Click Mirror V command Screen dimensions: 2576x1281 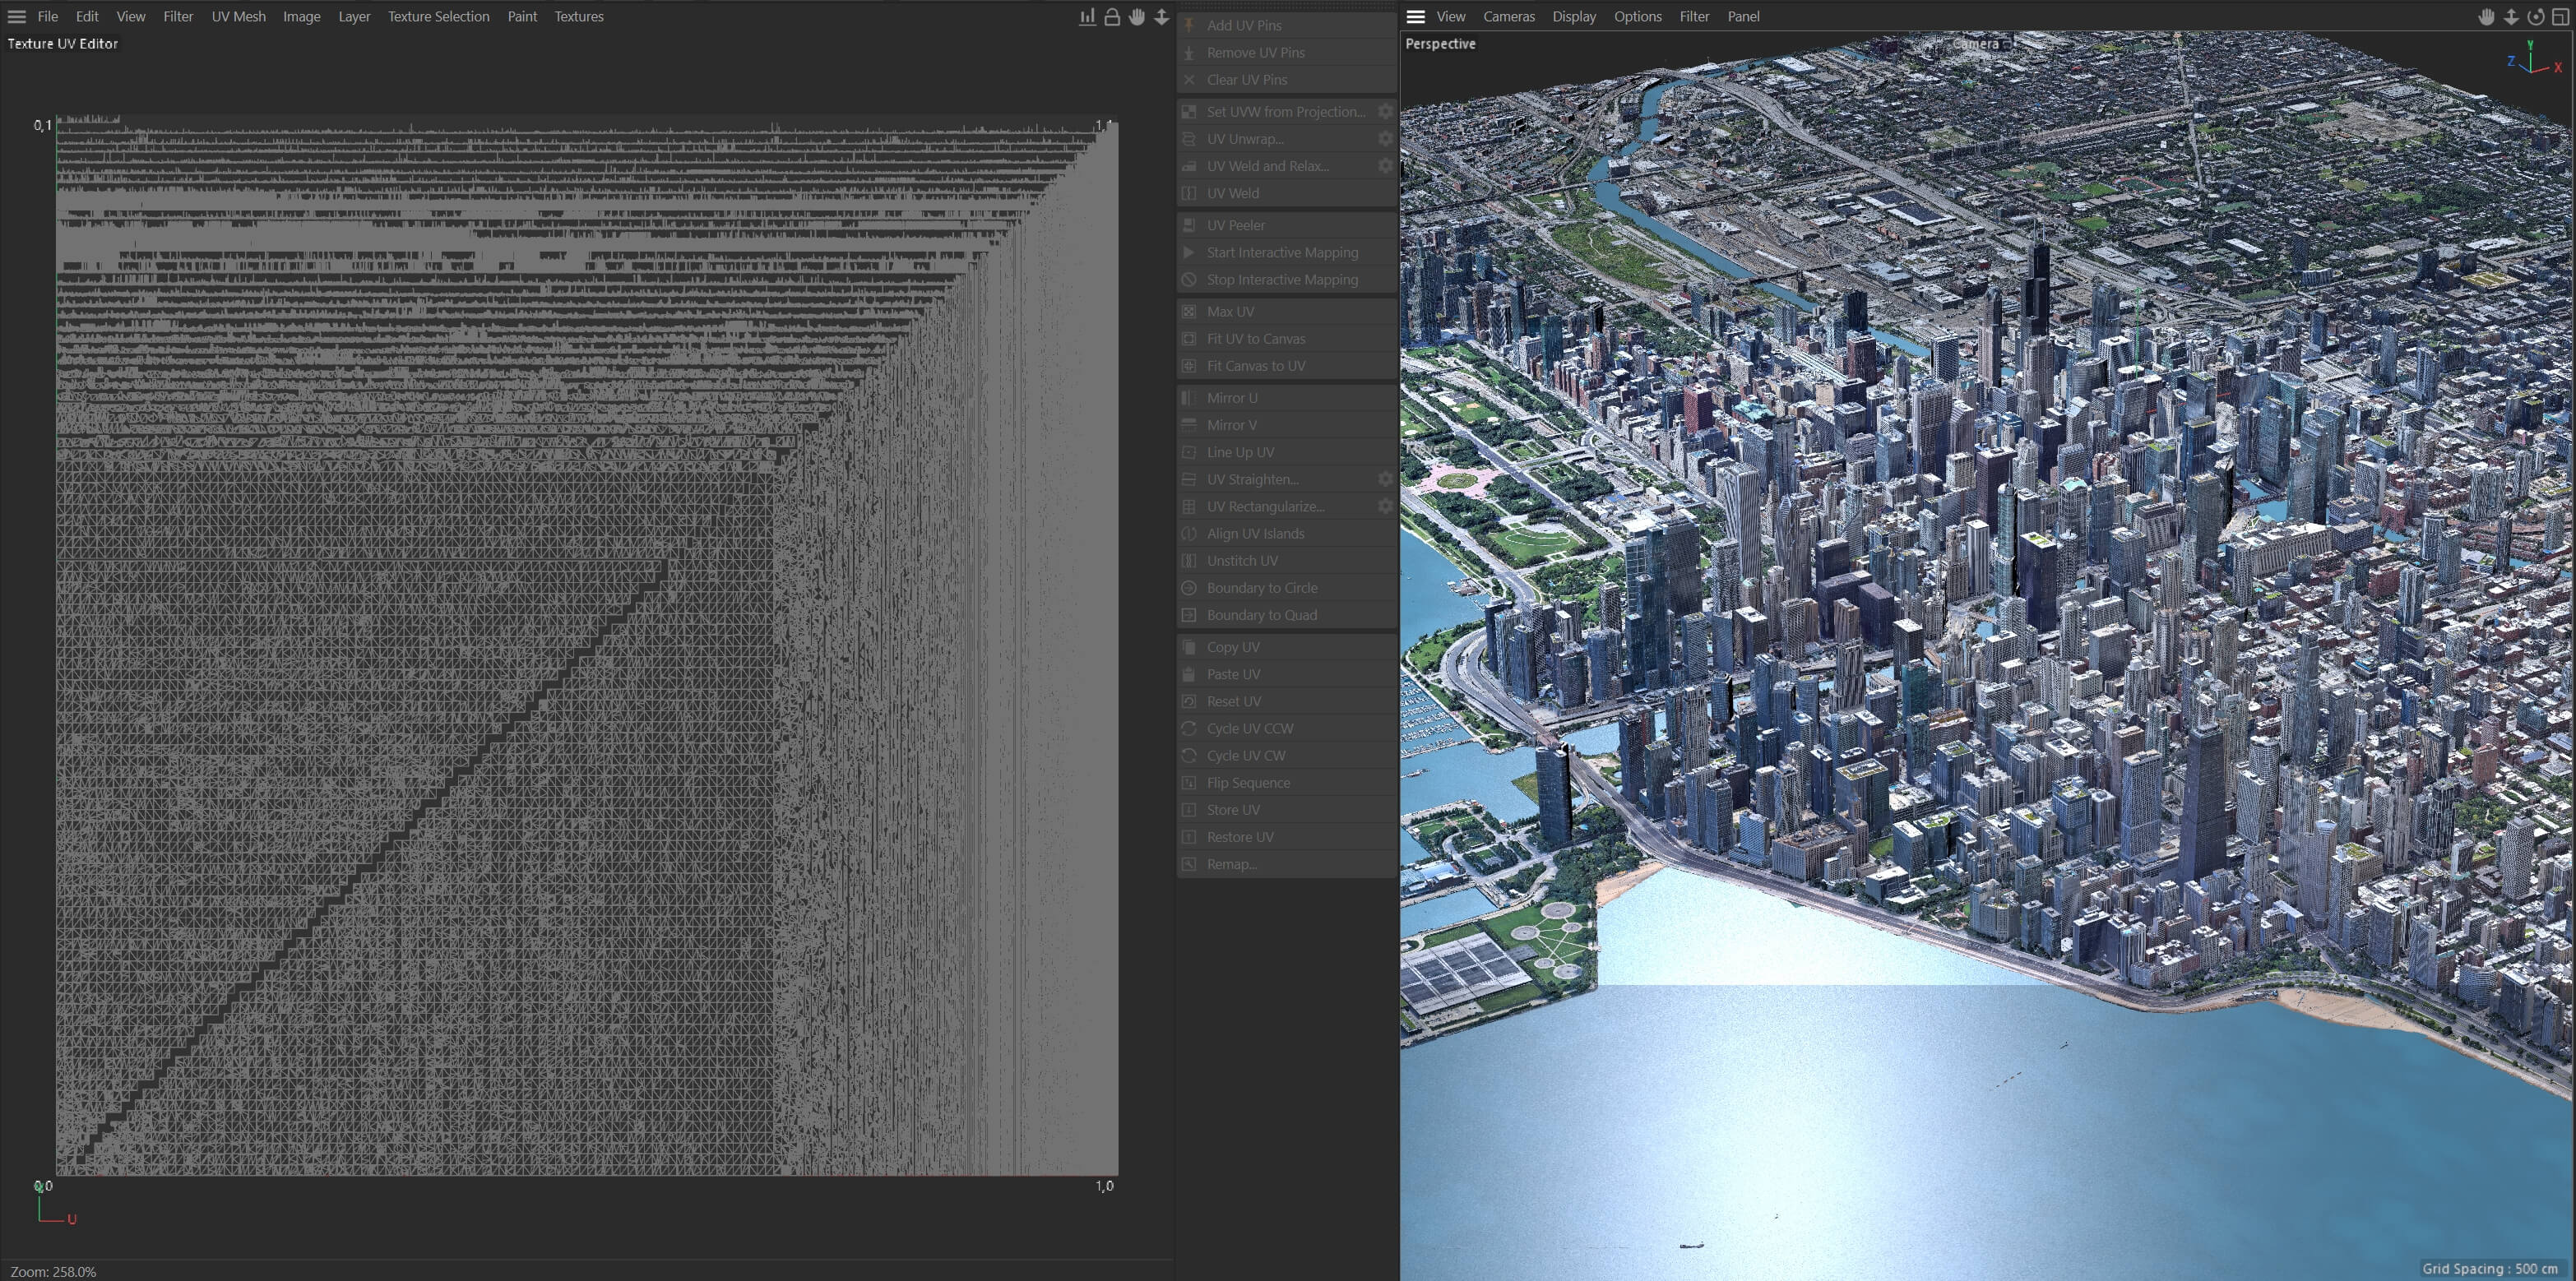pos(1287,424)
